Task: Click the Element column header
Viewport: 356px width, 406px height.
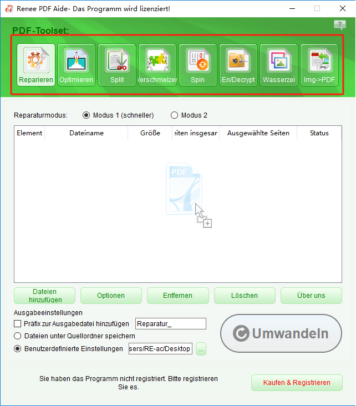Action: (29, 133)
